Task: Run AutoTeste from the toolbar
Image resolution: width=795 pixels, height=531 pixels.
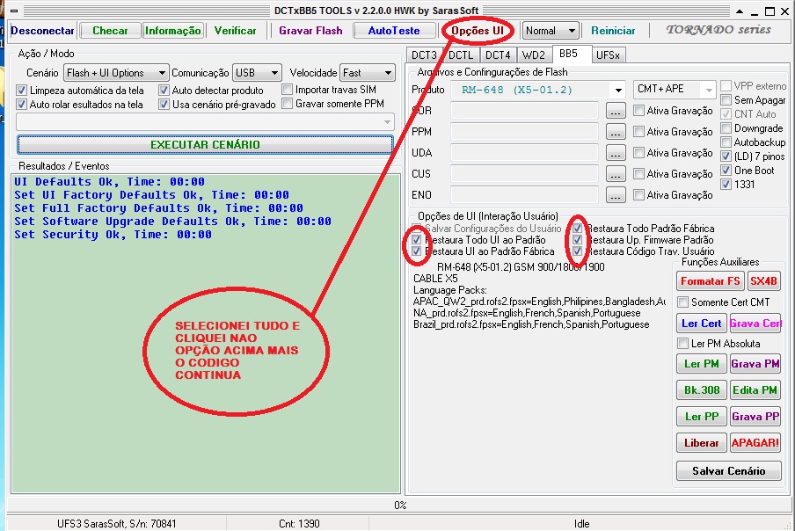Action: [x=394, y=31]
